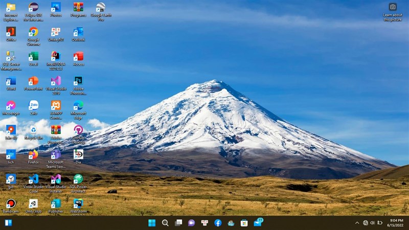The image size is (409, 230).
Task: Click the network globe tray icon
Action: 366,223
